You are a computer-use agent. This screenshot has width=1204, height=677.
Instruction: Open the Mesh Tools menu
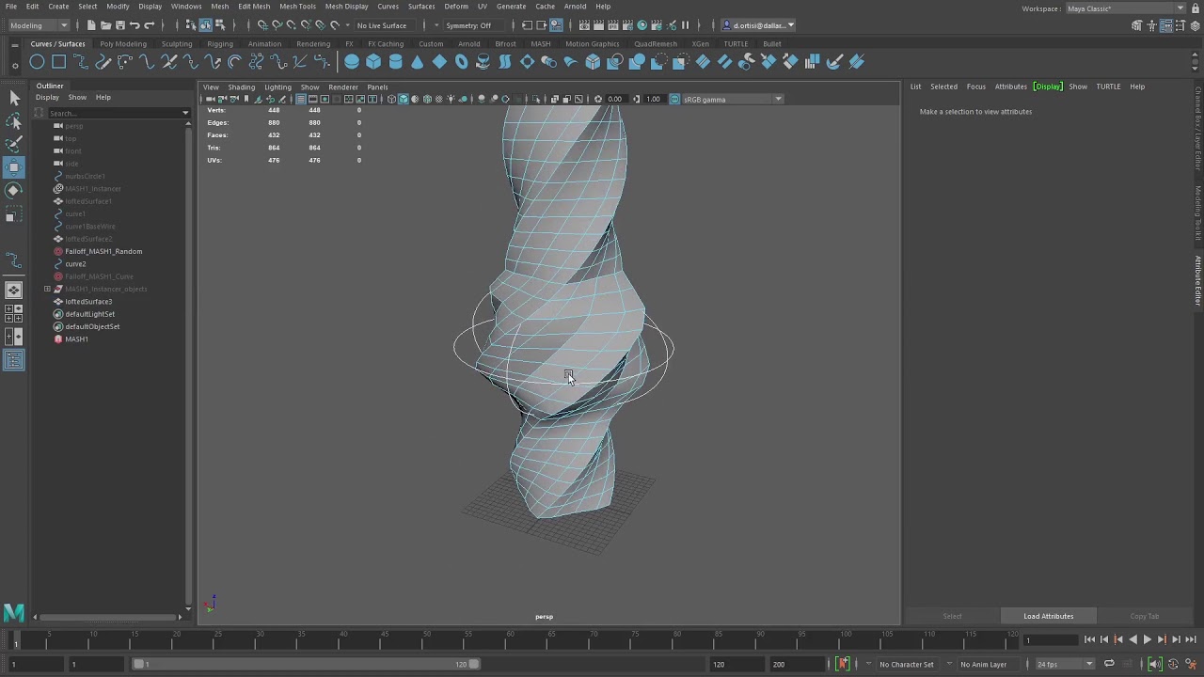(x=297, y=7)
